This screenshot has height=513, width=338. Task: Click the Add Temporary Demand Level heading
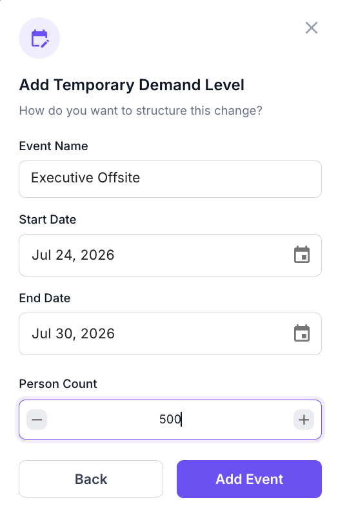click(132, 85)
